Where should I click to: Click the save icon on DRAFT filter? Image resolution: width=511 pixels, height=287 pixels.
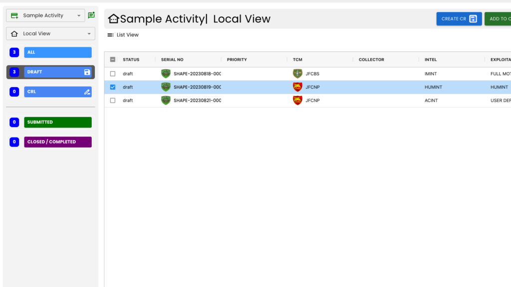pos(87,72)
